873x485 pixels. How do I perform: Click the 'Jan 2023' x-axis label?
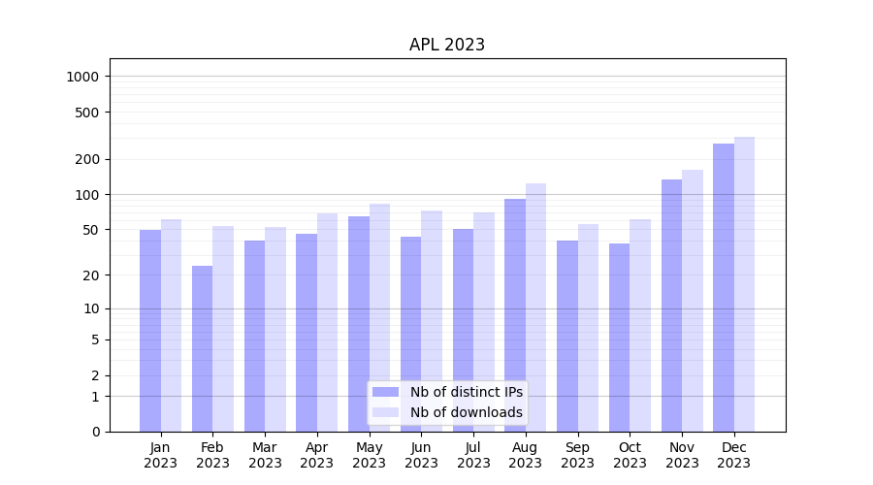click(x=161, y=455)
